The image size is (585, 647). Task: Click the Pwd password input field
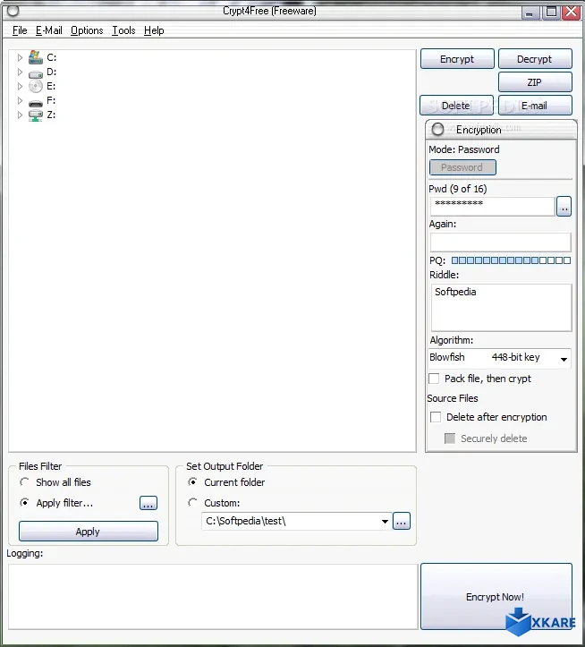[493, 207]
